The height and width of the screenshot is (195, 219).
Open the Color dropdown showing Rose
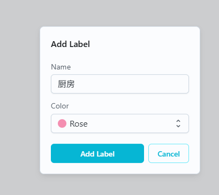(120, 123)
